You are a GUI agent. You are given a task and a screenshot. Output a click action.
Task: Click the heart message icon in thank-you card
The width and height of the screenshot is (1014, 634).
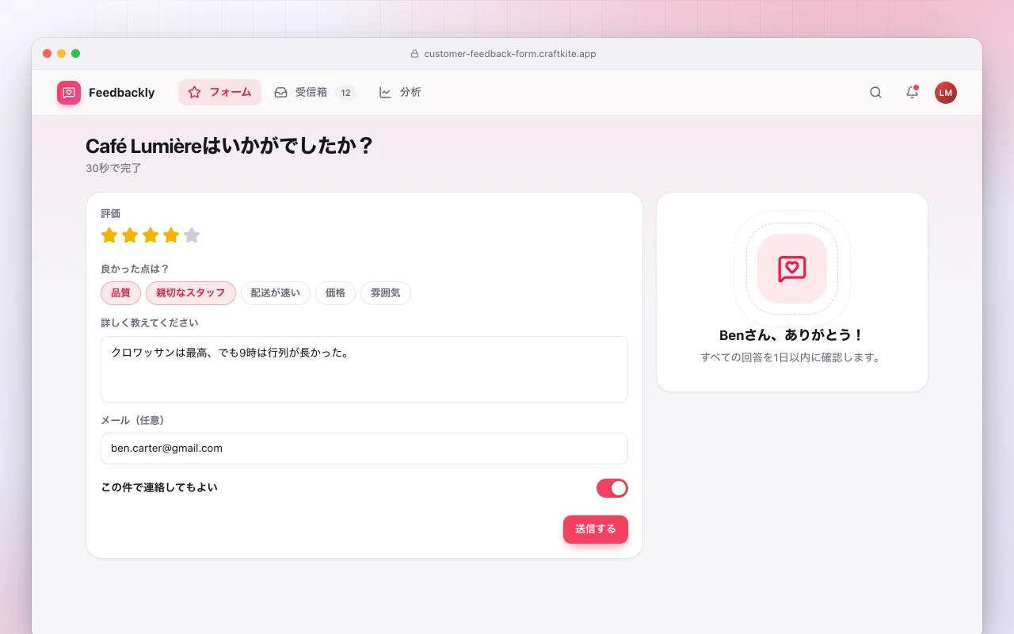tap(792, 269)
